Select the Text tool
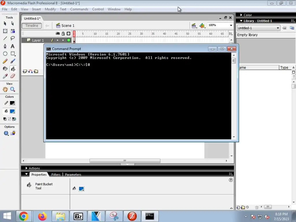 point(13,46)
